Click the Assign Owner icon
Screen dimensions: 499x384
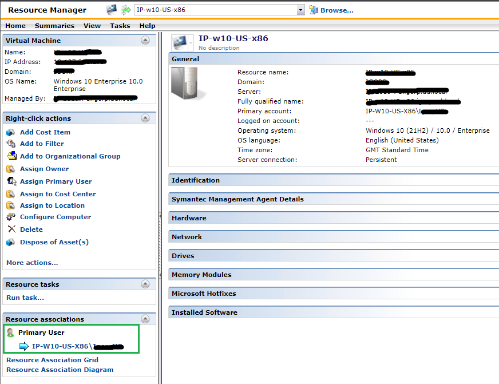click(x=10, y=169)
